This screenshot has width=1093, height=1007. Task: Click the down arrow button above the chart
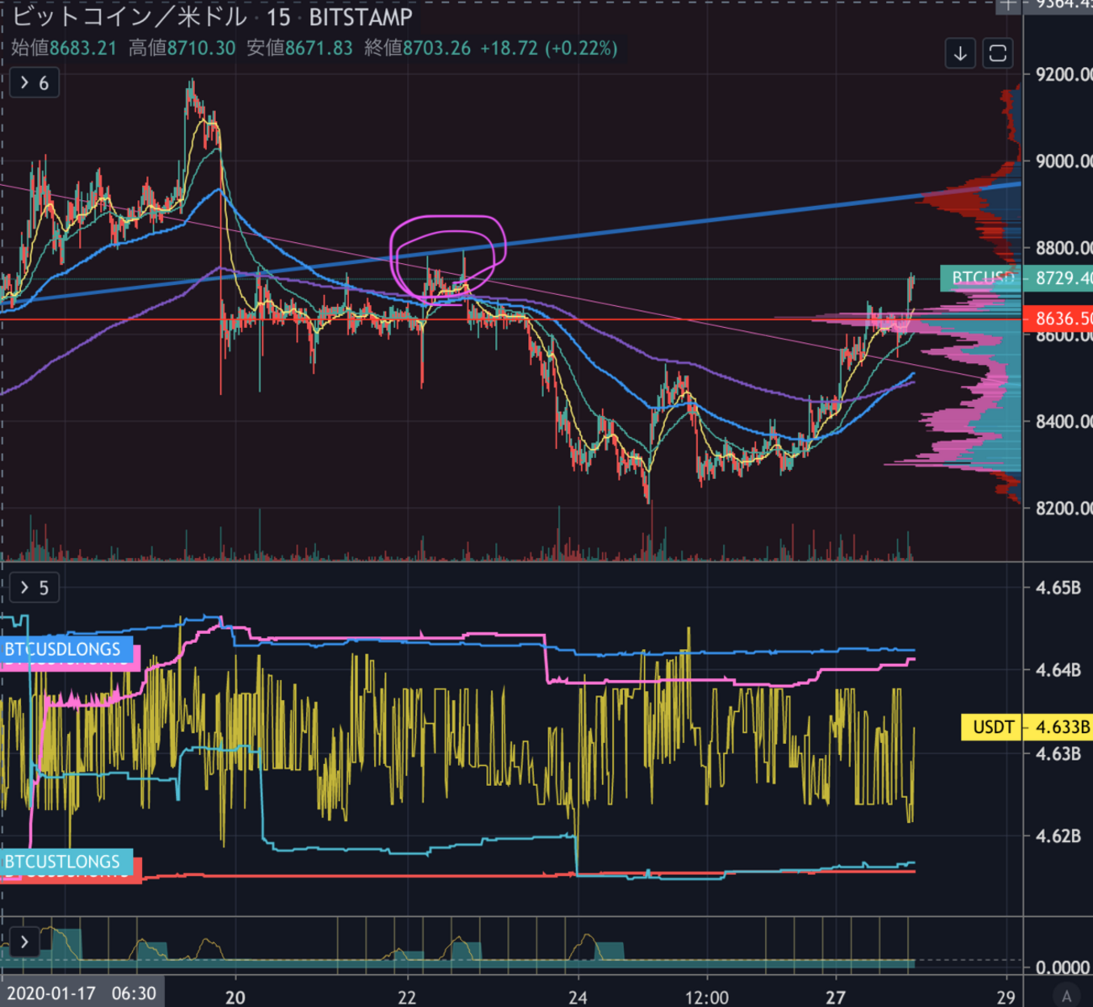point(960,54)
